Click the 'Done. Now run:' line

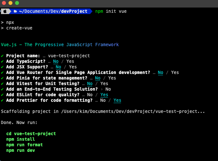click(19, 122)
